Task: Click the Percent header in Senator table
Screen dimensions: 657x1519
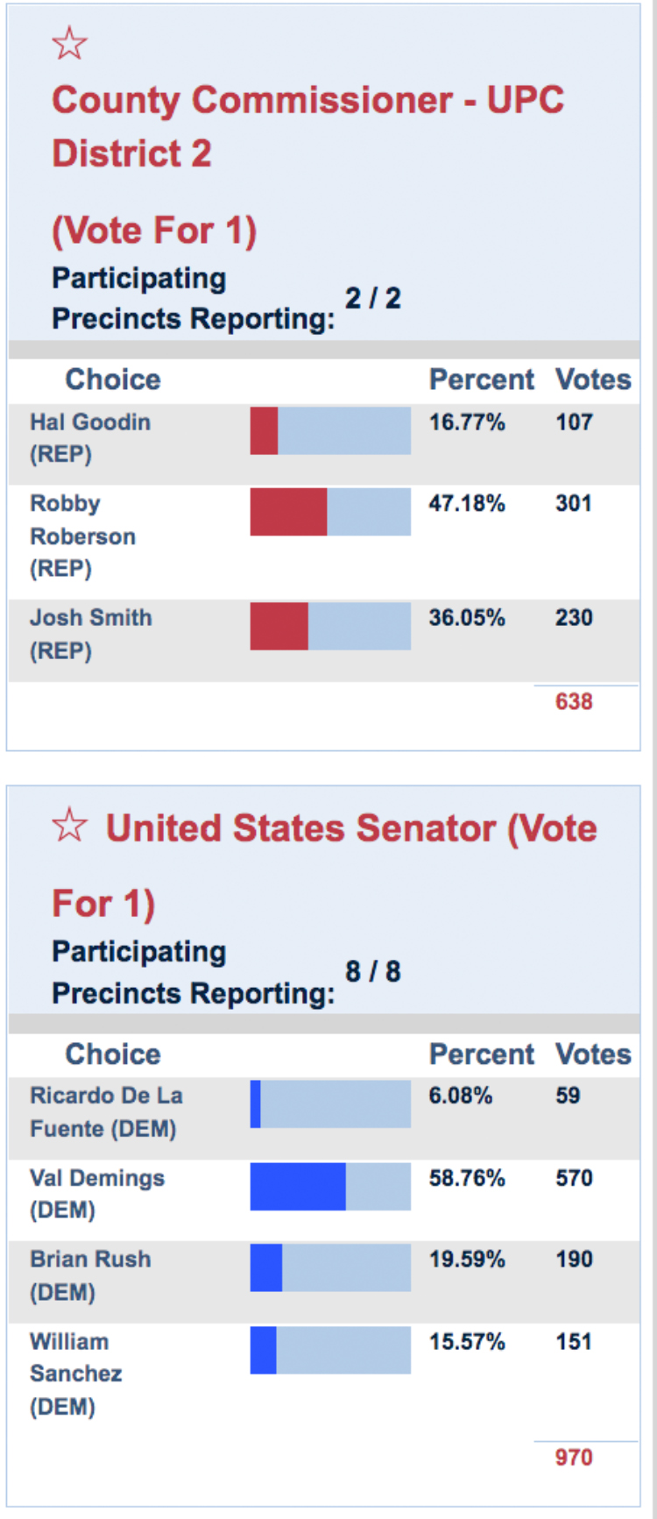Action: [481, 1054]
